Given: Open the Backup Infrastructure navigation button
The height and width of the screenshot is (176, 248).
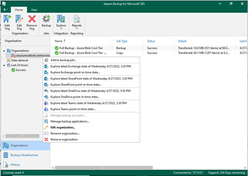Looking at the screenshot, I should coord(26,155).
